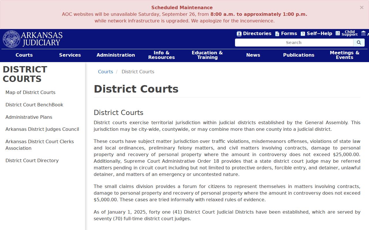Click the Arkansas Judiciary seal logo
Viewport: 369px width, 230px height.
pos(12,39)
